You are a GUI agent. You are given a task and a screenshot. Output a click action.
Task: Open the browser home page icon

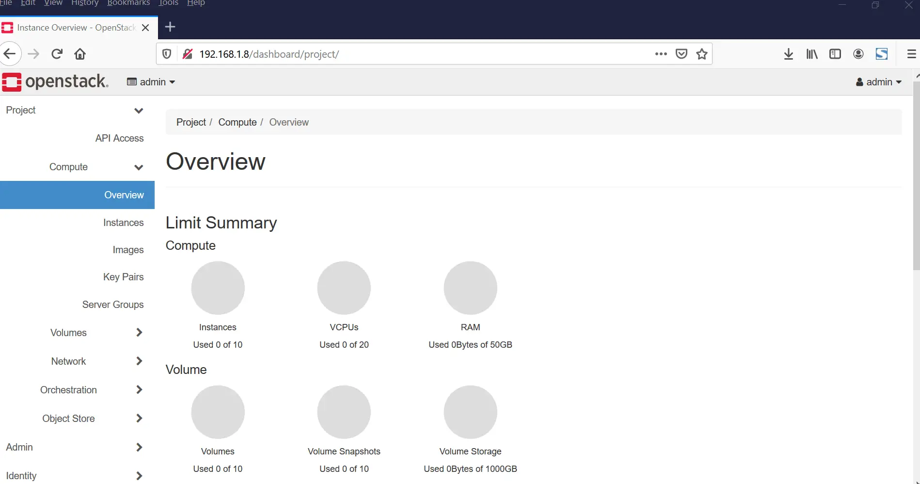point(80,54)
